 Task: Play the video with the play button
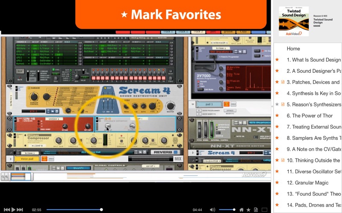coord(13,210)
